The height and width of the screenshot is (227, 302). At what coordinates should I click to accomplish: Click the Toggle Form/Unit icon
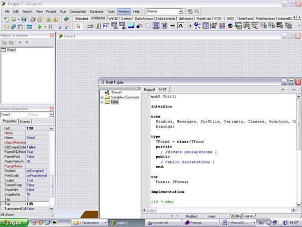point(20,27)
